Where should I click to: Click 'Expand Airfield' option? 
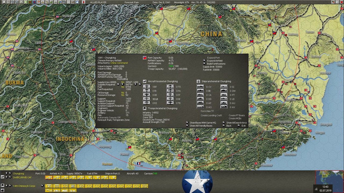pyautogui.click(x=215, y=61)
